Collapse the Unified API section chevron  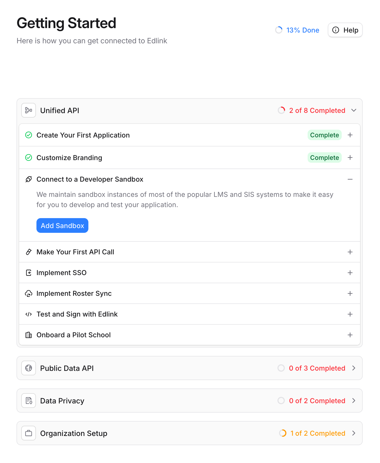coord(354,110)
